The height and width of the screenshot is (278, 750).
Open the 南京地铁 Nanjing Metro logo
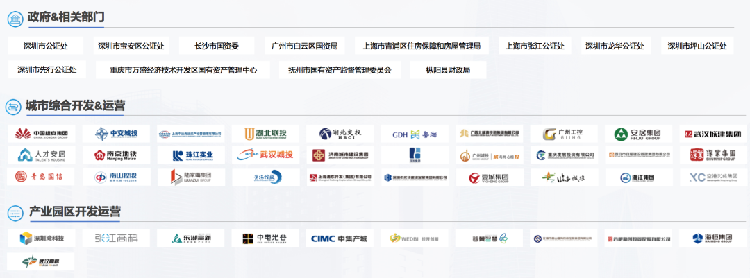point(116,155)
